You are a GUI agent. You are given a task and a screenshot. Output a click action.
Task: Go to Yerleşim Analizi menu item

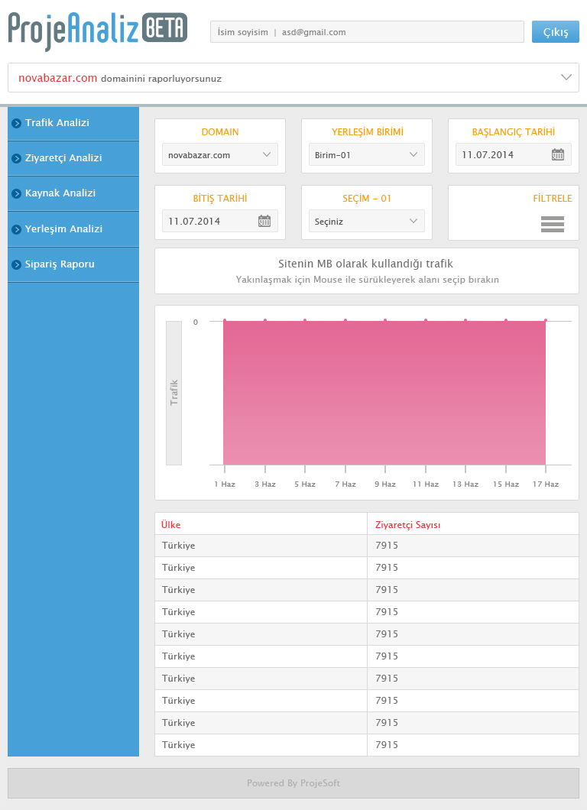(63, 229)
